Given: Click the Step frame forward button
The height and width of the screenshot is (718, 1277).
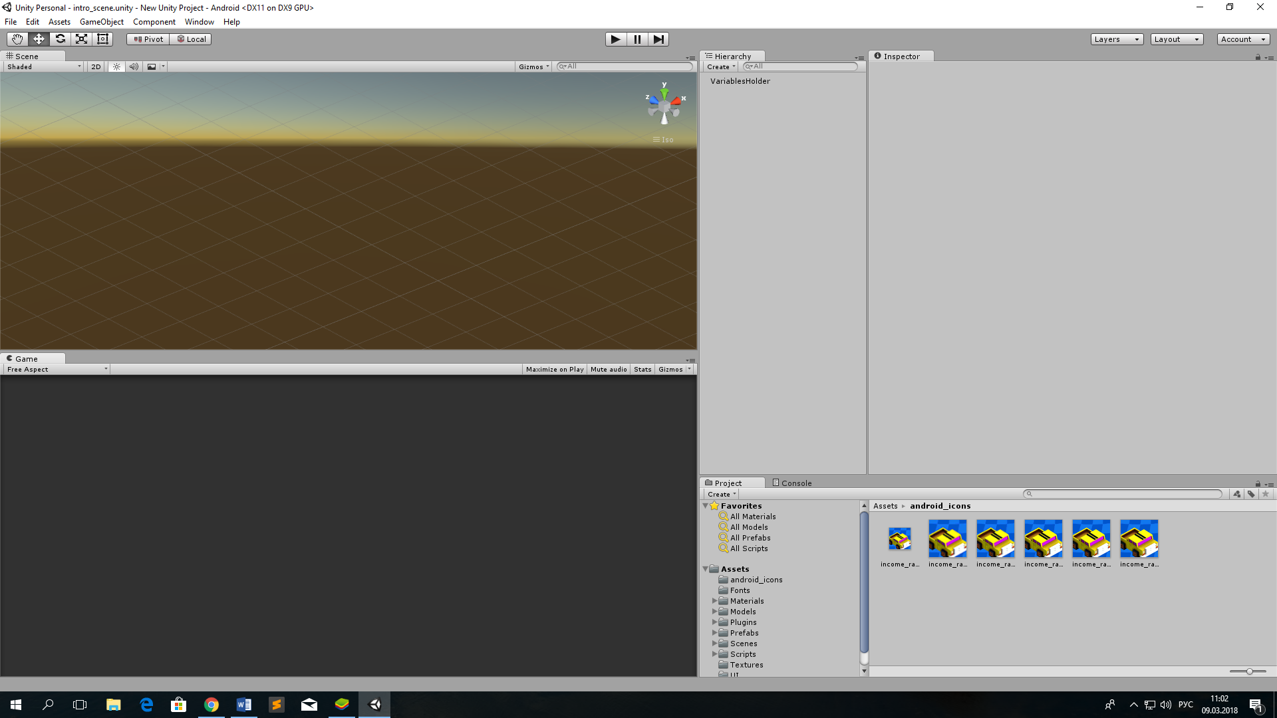Looking at the screenshot, I should [x=658, y=39].
